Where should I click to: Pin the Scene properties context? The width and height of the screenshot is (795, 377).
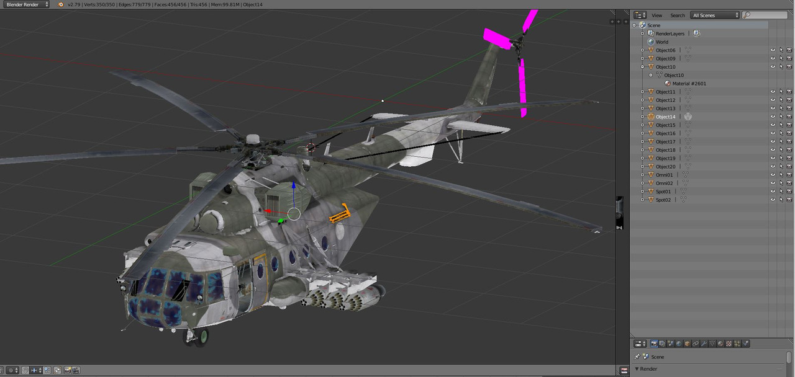point(637,357)
